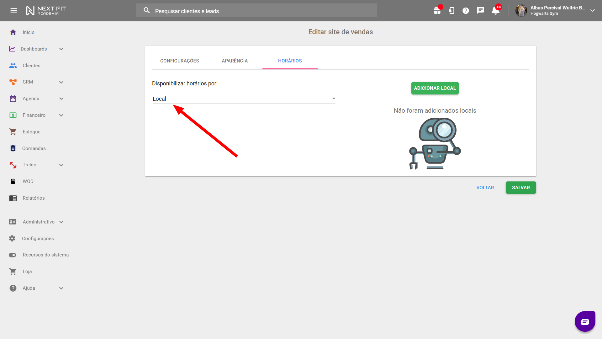Open the mobile access icon in header
This screenshot has height=339, width=602.
451,11
